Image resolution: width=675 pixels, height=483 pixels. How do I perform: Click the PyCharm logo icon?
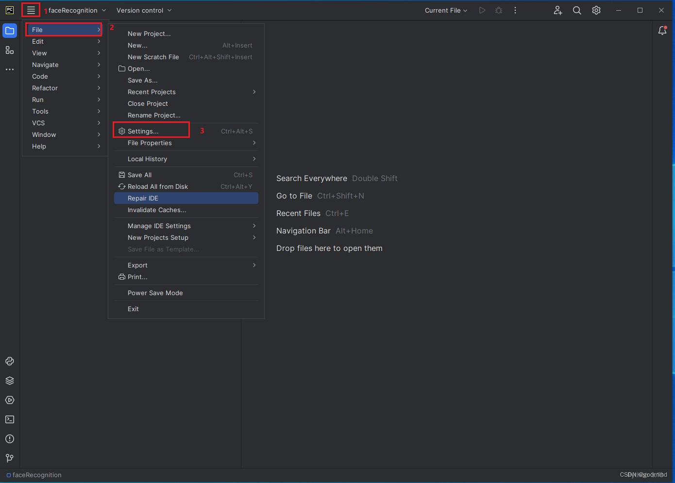tap(10, 10)
